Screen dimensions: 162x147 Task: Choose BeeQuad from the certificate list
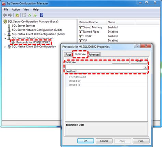[106, 71]
